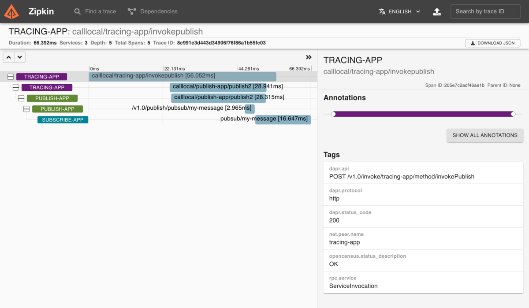Screen dimensions: 529x308
Task: Click the left annotation marker dot
Action: (x=333, y=114)
